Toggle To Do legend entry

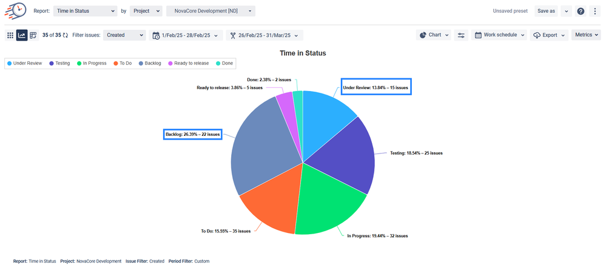123,64
